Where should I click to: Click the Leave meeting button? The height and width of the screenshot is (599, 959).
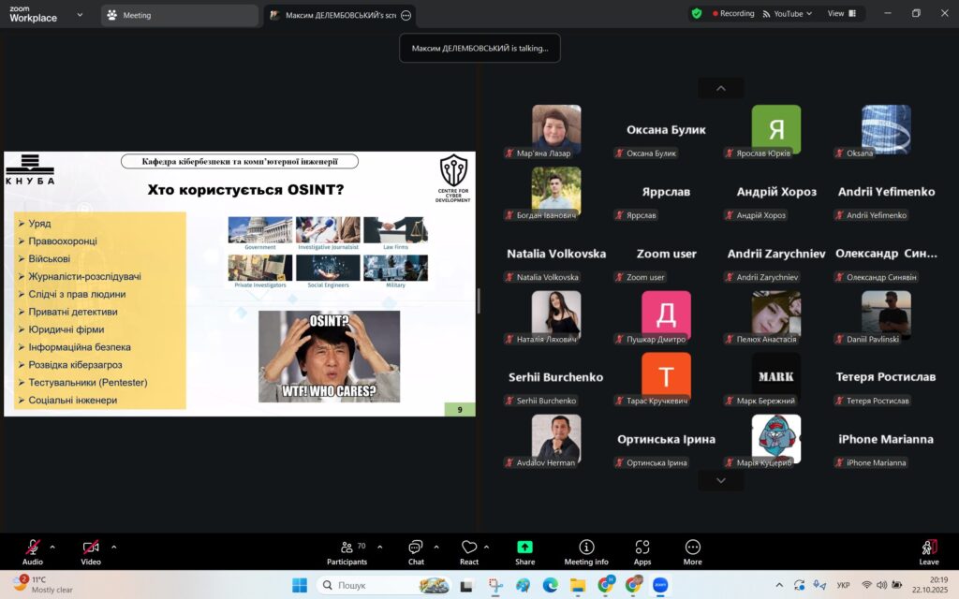pos(929,551)
